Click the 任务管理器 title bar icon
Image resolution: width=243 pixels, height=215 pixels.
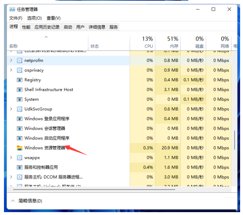coord(12,9)
